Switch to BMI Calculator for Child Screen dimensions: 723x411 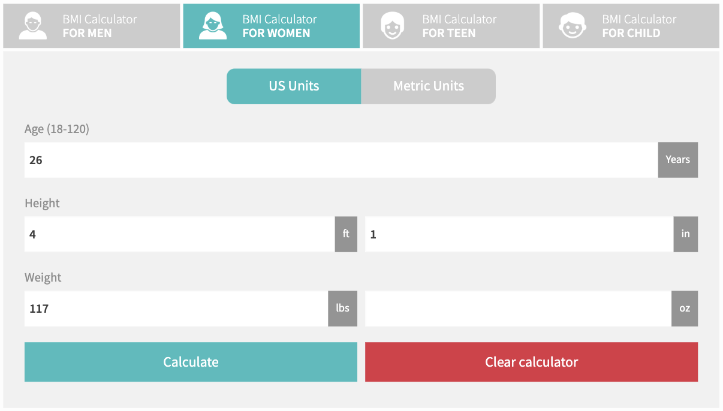pyautogui.click(x=631, y=26)
